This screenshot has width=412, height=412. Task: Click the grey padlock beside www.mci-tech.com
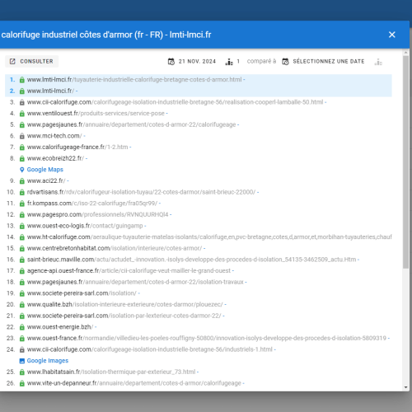point(22,136)
